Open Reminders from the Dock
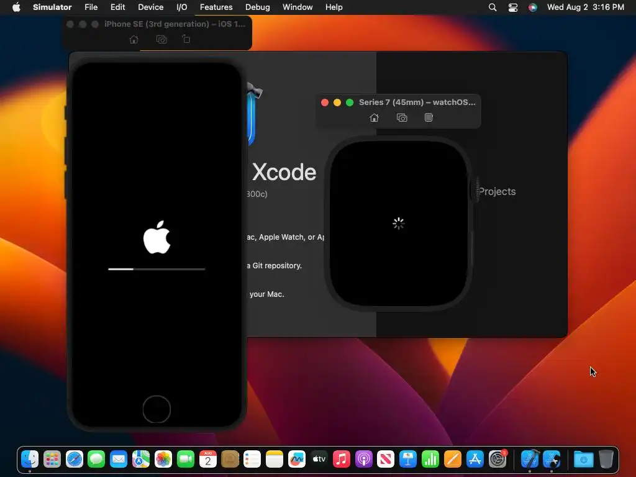 click(x=252, y=459)
